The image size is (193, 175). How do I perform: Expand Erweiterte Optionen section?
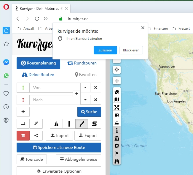tap(59, 171)
